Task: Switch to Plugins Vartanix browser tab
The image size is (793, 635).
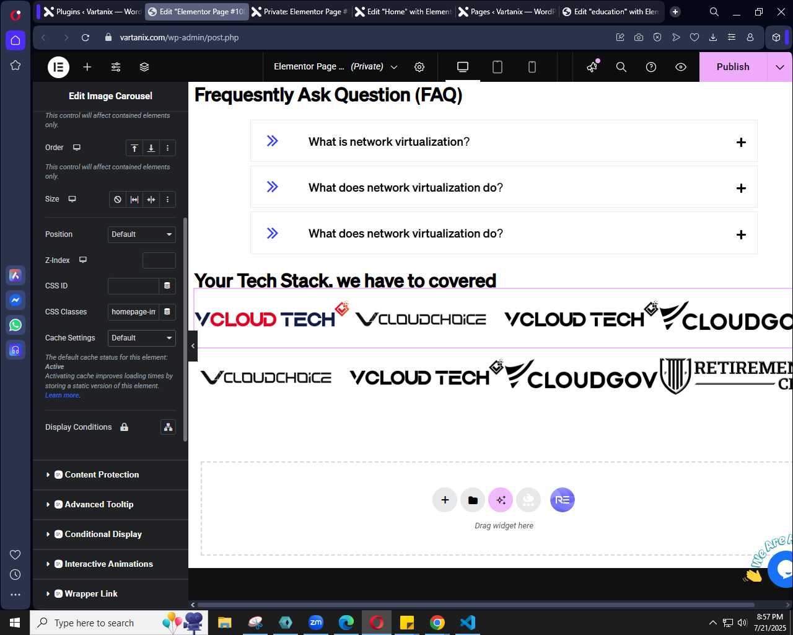Action: click(x=93, y=12)
